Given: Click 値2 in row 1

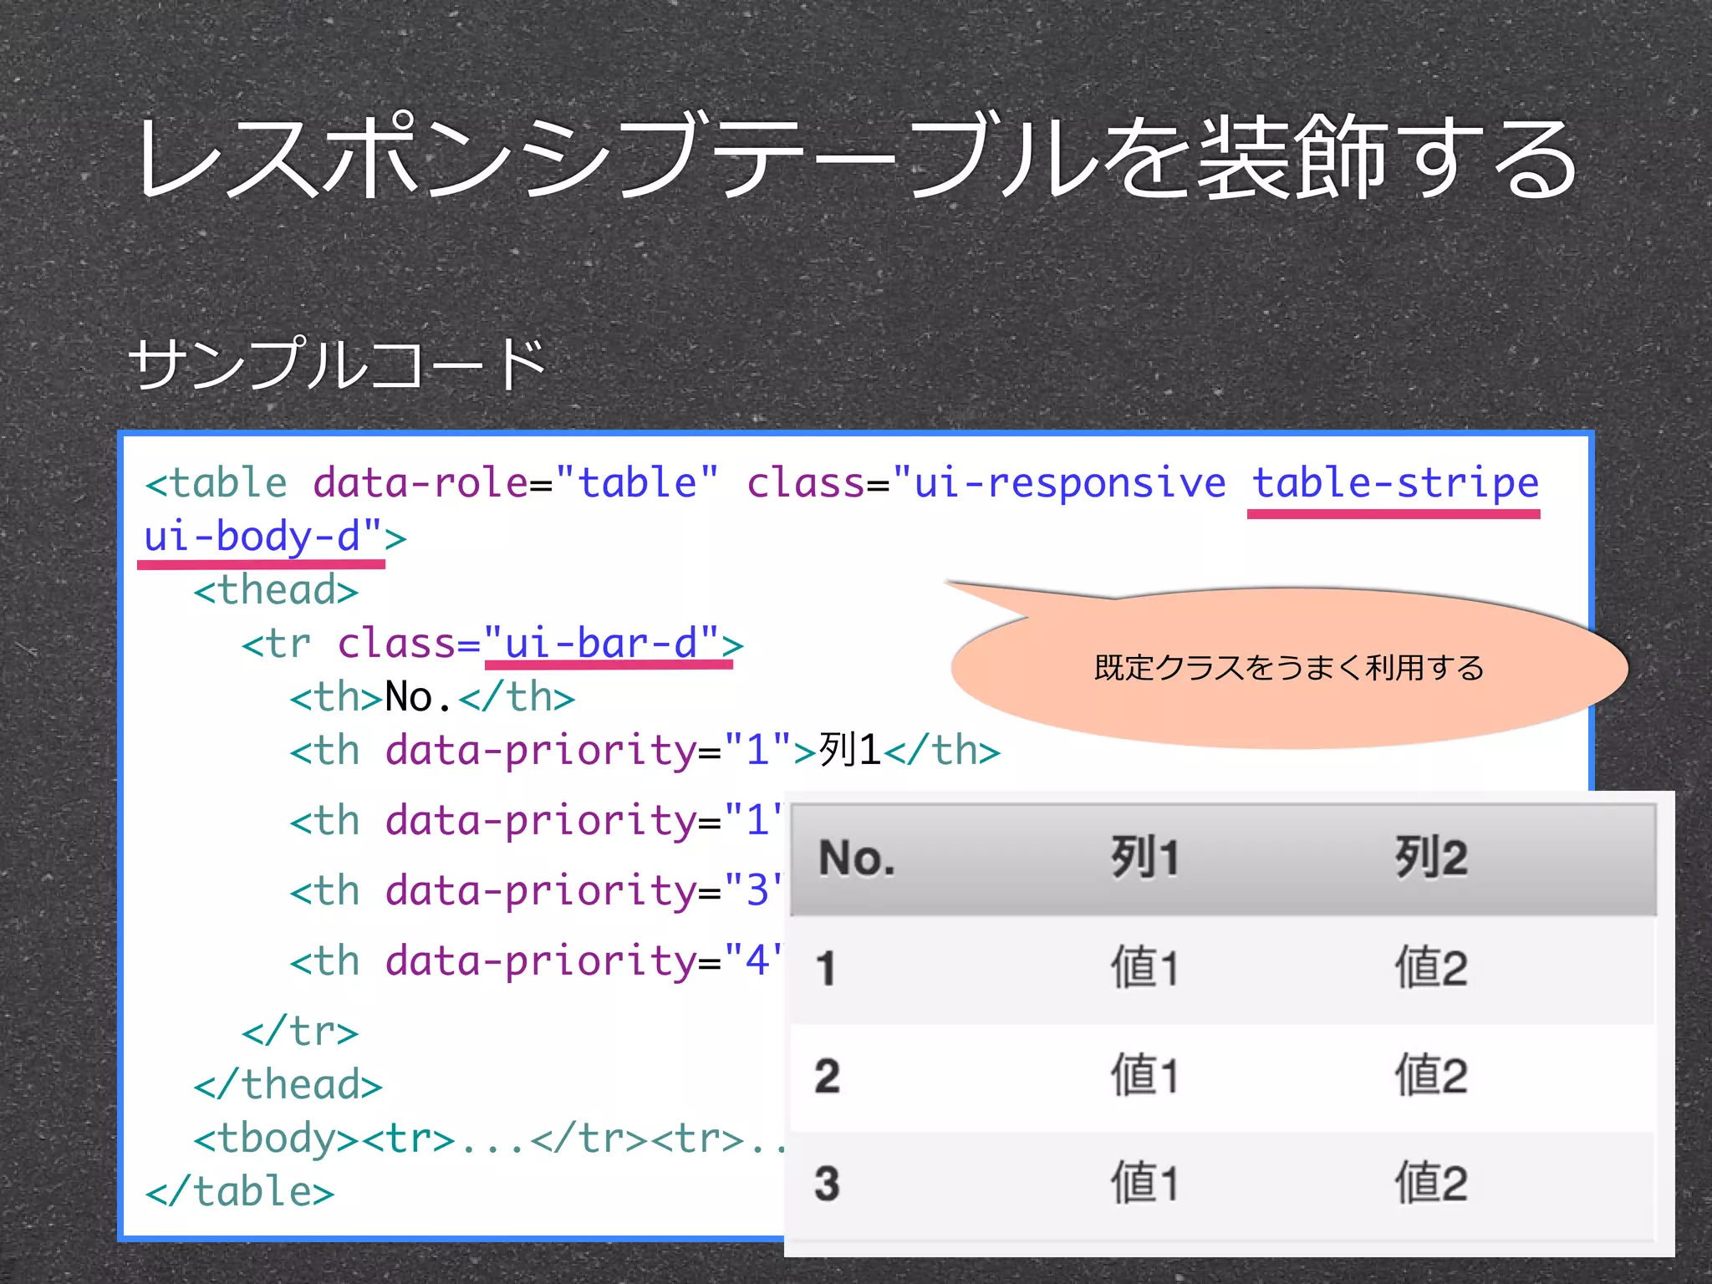Looking at the screenshot, I should click(x=1430, y=967).
